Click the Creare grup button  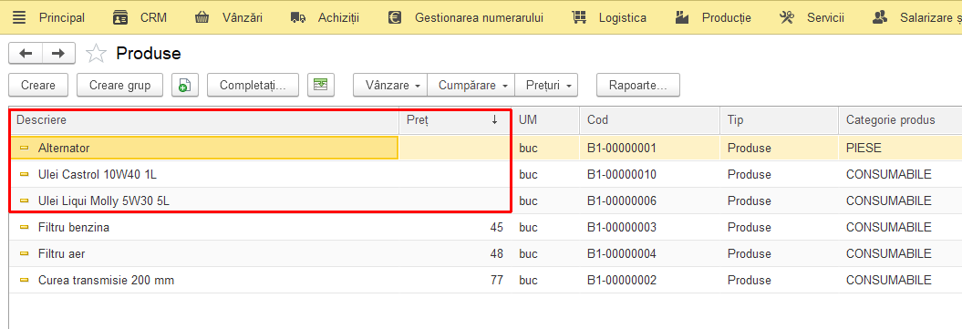[119, 85]
